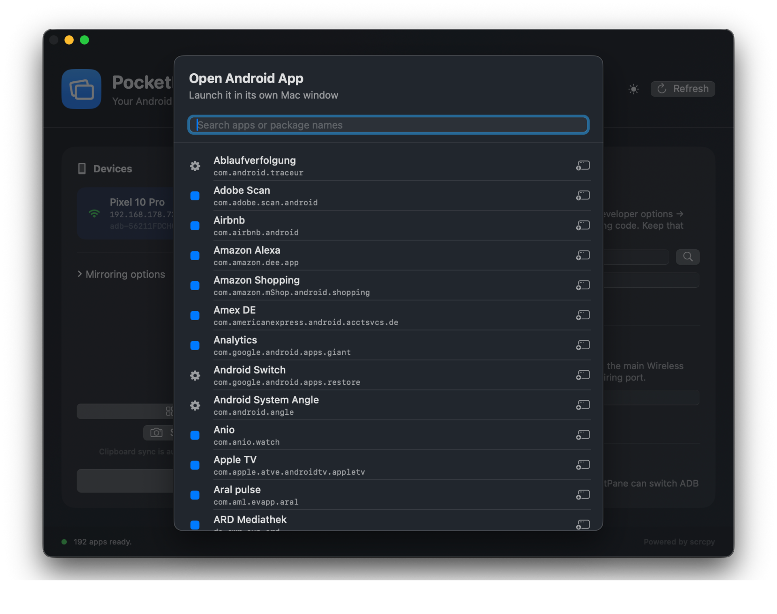The height and width of the screenshot is (614, 777).
Task: Minimize the window with the yellow button
Action: click(69, 40)
